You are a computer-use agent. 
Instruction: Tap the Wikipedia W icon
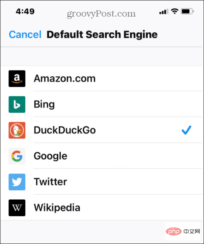[17, 208]
